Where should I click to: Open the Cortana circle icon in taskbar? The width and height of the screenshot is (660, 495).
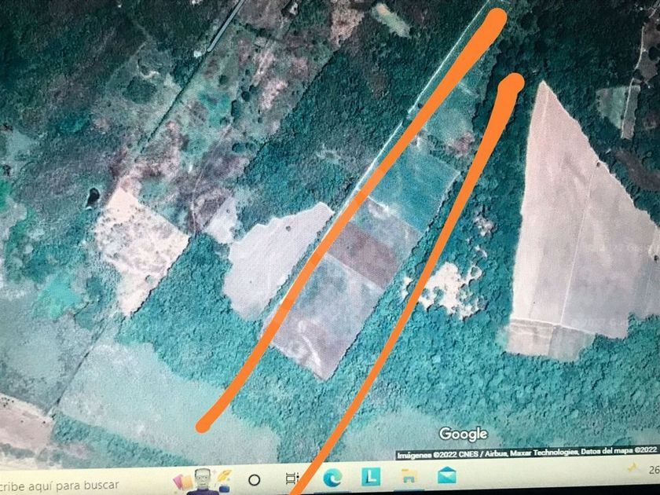255,479
